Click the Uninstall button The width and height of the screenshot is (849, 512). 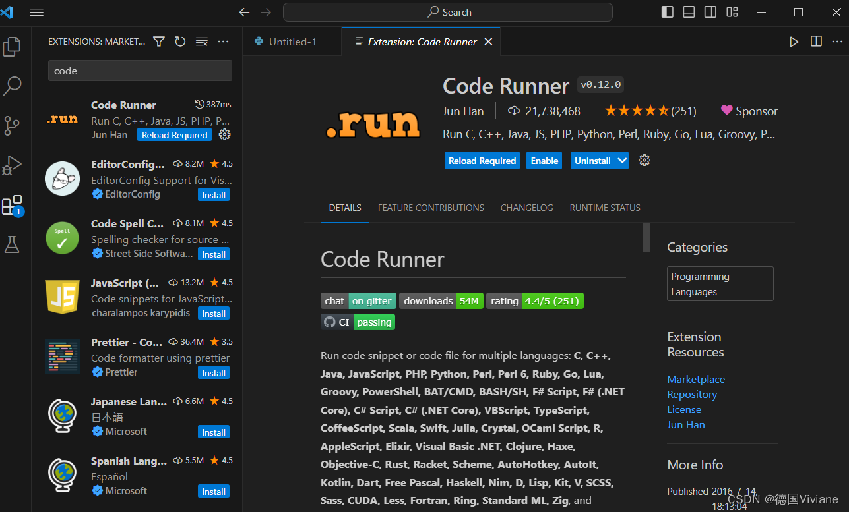[x=592, y=161]
